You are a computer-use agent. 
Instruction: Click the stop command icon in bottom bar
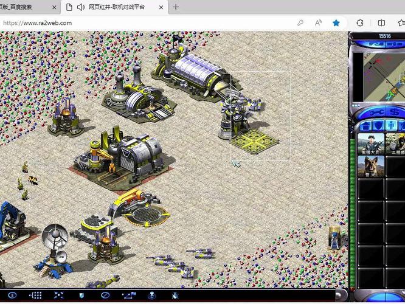[105, 295]
